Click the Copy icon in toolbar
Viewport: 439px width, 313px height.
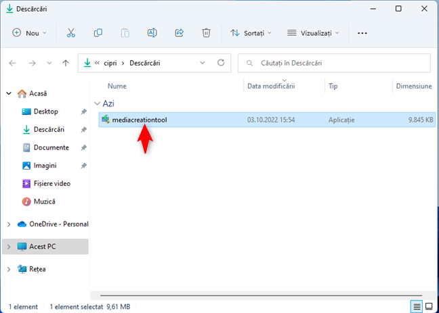(98, 33)
